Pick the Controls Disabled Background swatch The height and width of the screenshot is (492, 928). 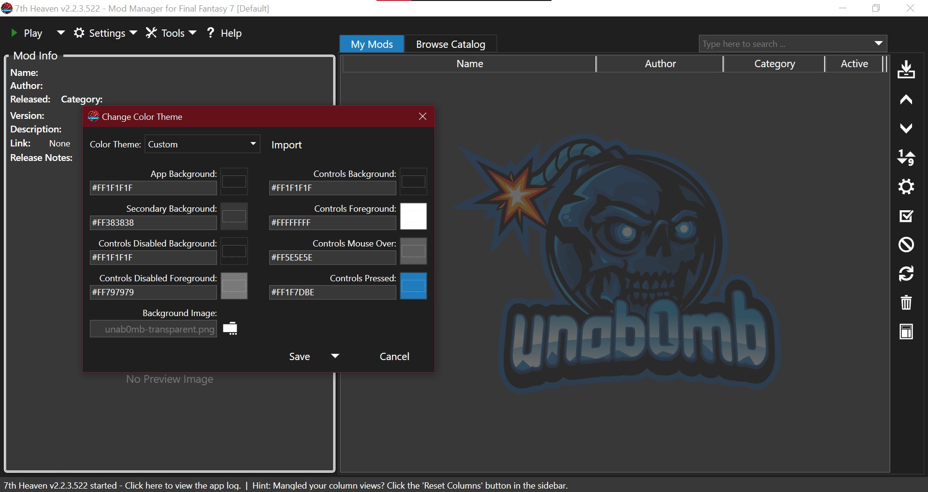234,251
